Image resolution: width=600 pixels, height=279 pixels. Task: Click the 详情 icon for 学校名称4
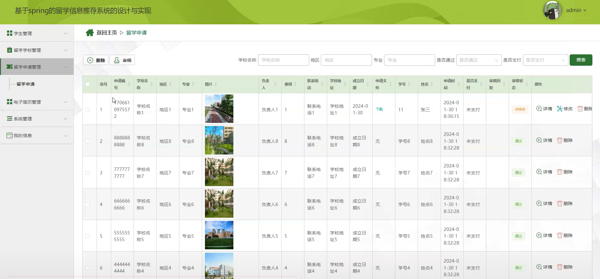pyautogui.click(x=539, y=267)
